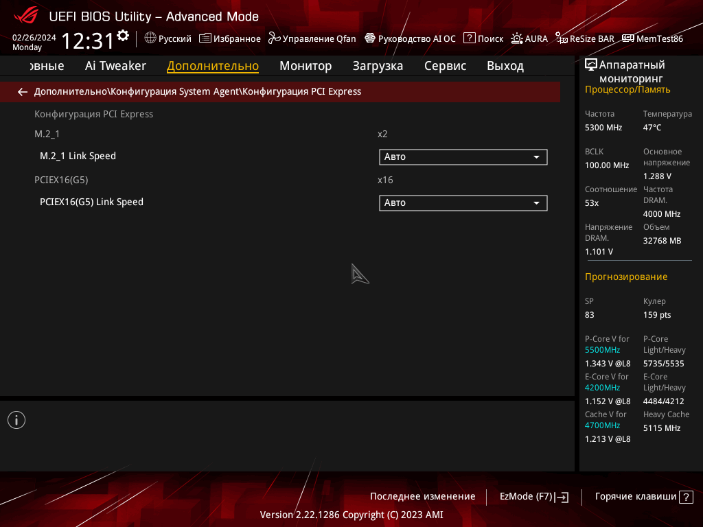Click Последнее изменение button
The image size is (703, 527).
[422, 497]
